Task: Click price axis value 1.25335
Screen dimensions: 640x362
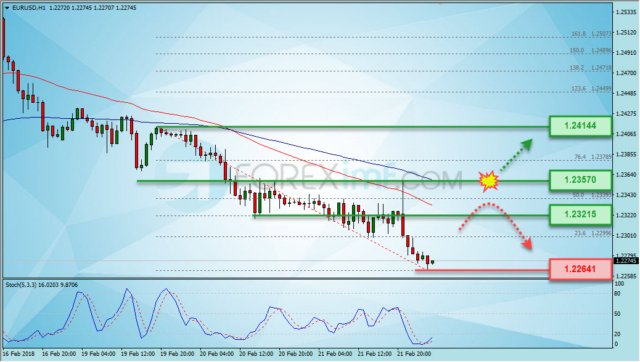Action: point(626,12)
